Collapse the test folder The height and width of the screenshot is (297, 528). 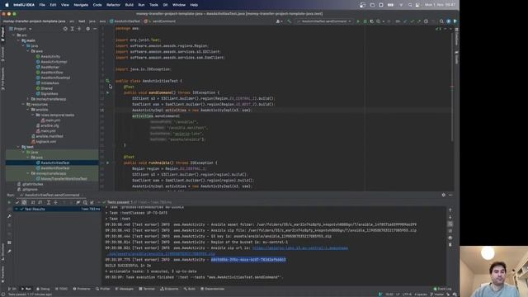(18, 147)
